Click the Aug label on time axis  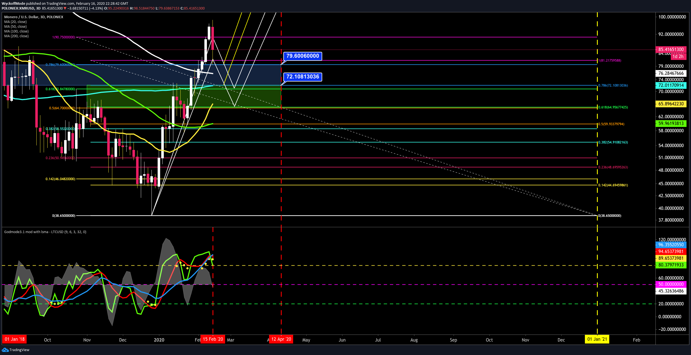click(414, 340)
